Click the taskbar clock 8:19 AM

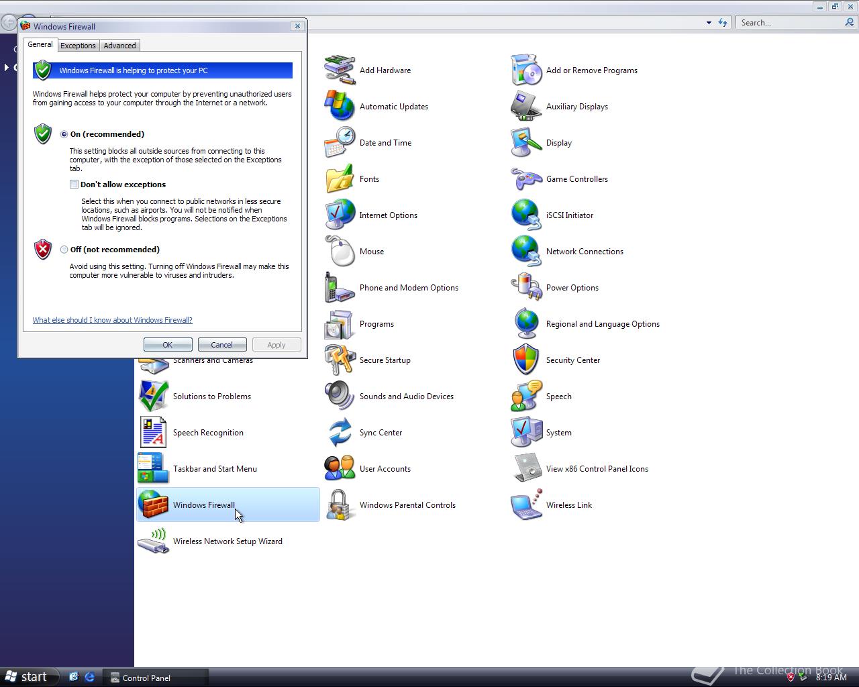pos(831,678)
